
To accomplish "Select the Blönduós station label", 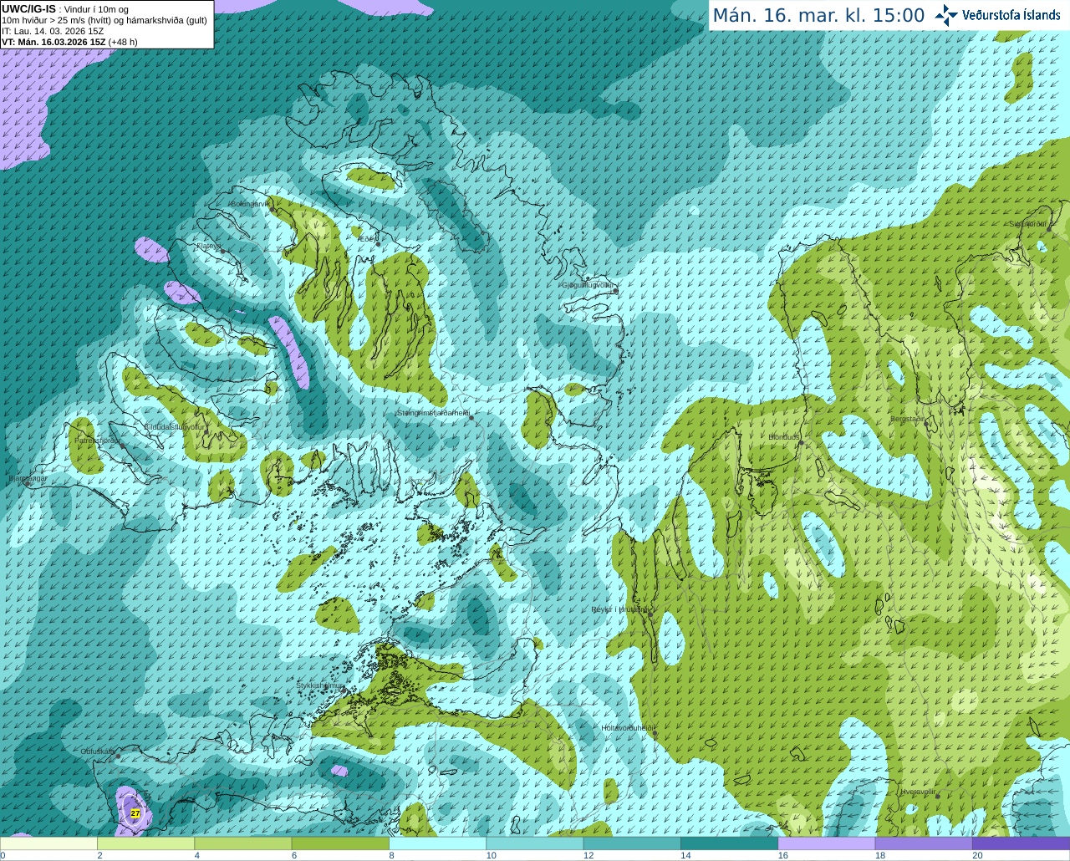I will click(784, 437).
